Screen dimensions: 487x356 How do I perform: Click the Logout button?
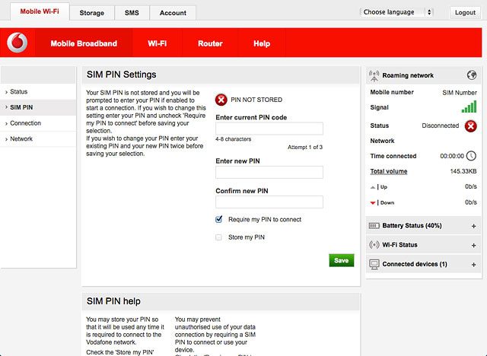(465, 12)
